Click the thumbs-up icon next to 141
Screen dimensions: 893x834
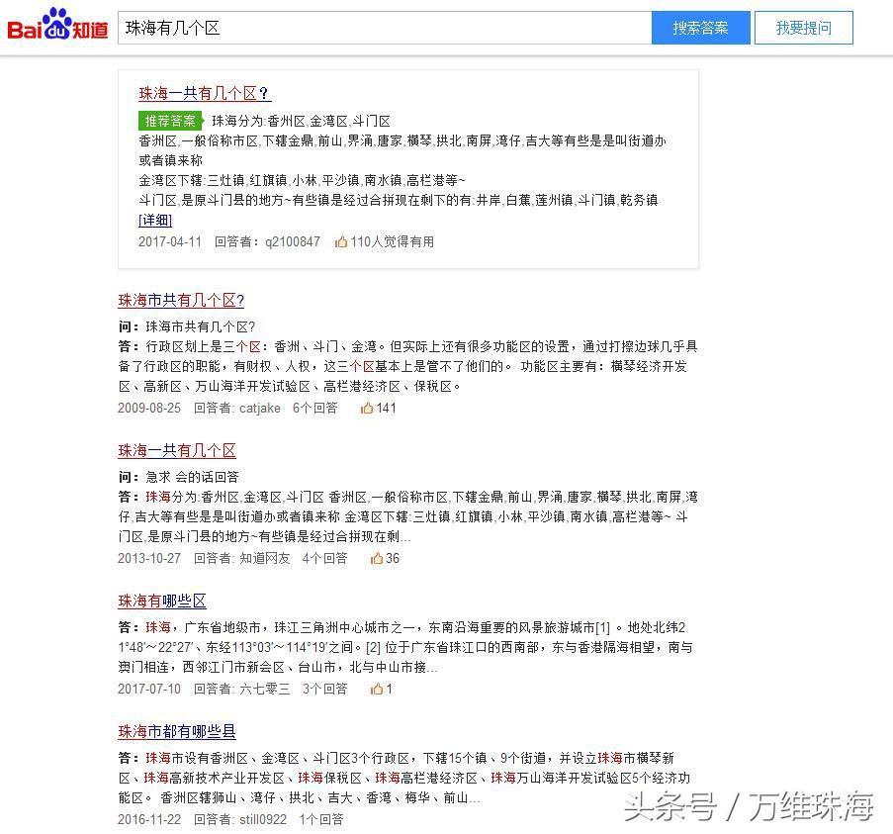point(367,408)
